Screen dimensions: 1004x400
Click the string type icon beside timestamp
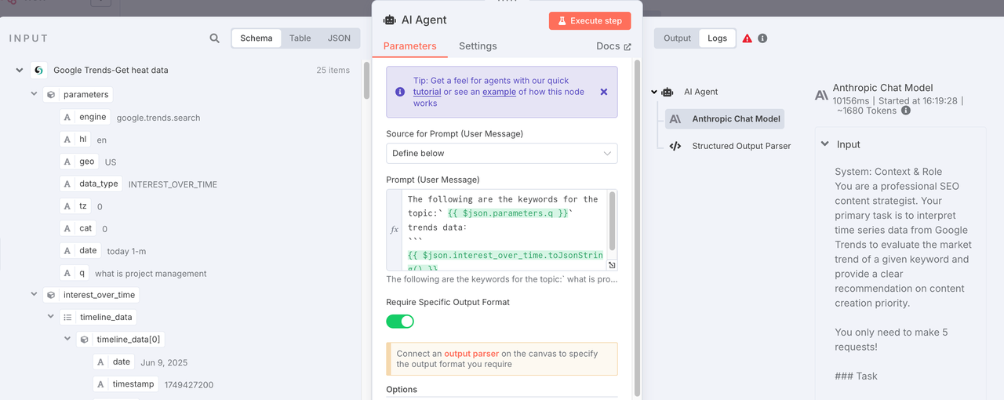(100, 384)
